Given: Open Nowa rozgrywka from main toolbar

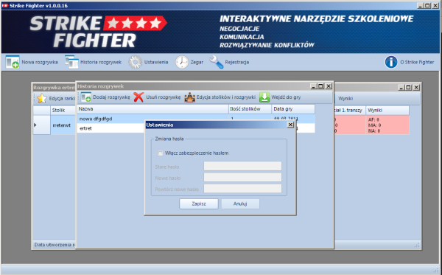Looking at the screenshot, I should [32, 62].
